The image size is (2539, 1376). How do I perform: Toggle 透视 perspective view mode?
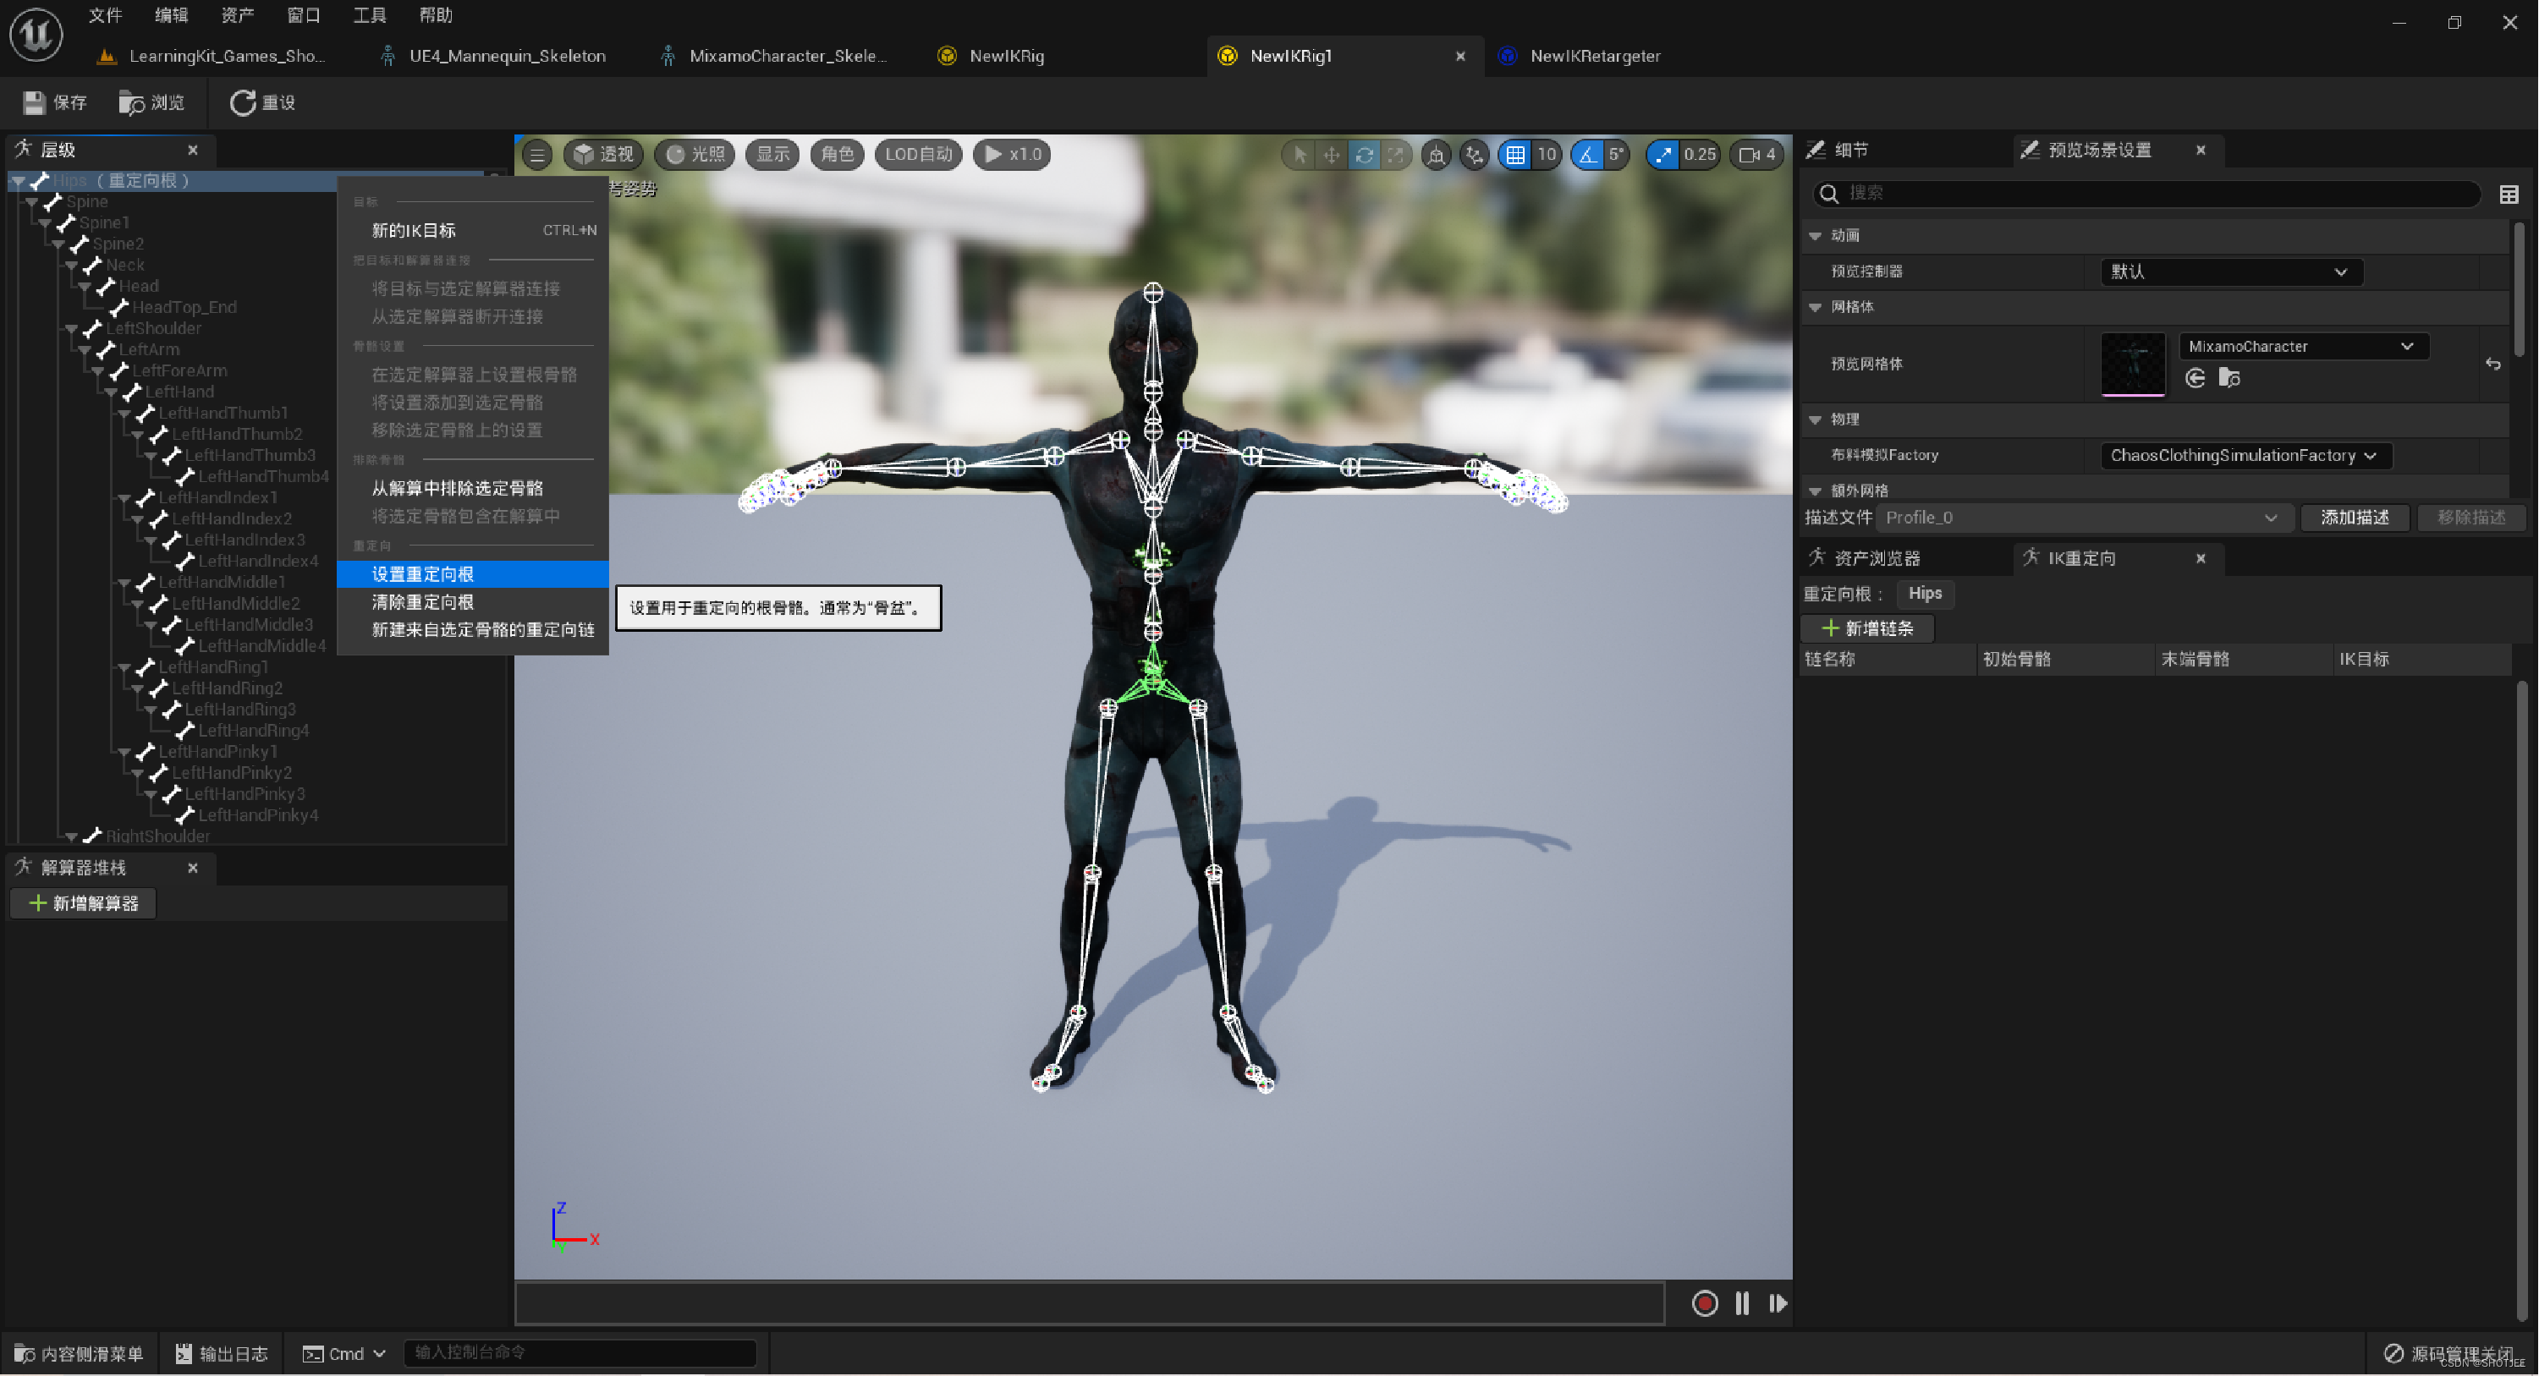(604, 155)
